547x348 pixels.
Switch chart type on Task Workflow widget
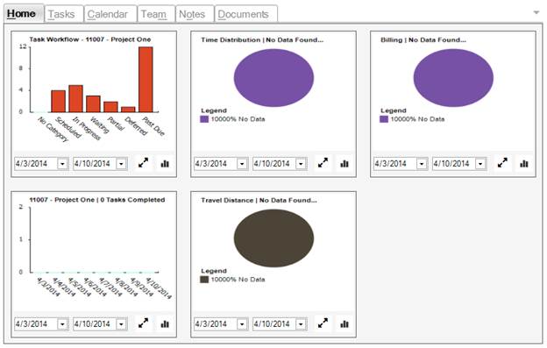[165, 163]
